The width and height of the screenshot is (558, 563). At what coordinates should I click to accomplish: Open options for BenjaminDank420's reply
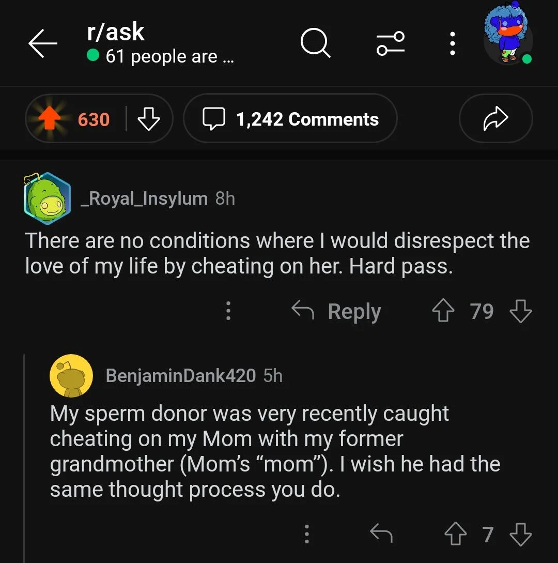(306, 534)
